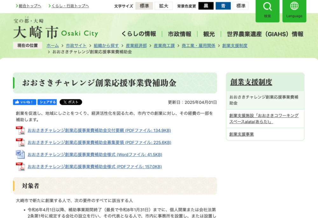Go to 組織から探す in the breadcrumb

click(106, 46)
